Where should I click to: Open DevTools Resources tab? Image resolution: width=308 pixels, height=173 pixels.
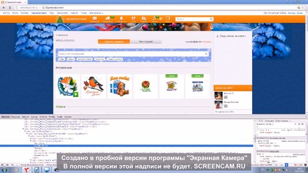click(x=15, y=117)
